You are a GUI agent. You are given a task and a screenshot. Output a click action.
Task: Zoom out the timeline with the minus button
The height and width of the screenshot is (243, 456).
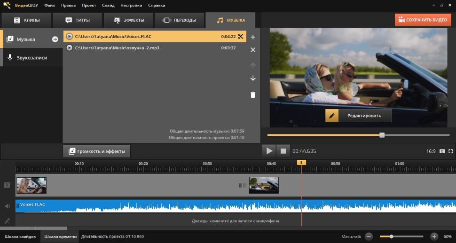click(x=369, y=236)
